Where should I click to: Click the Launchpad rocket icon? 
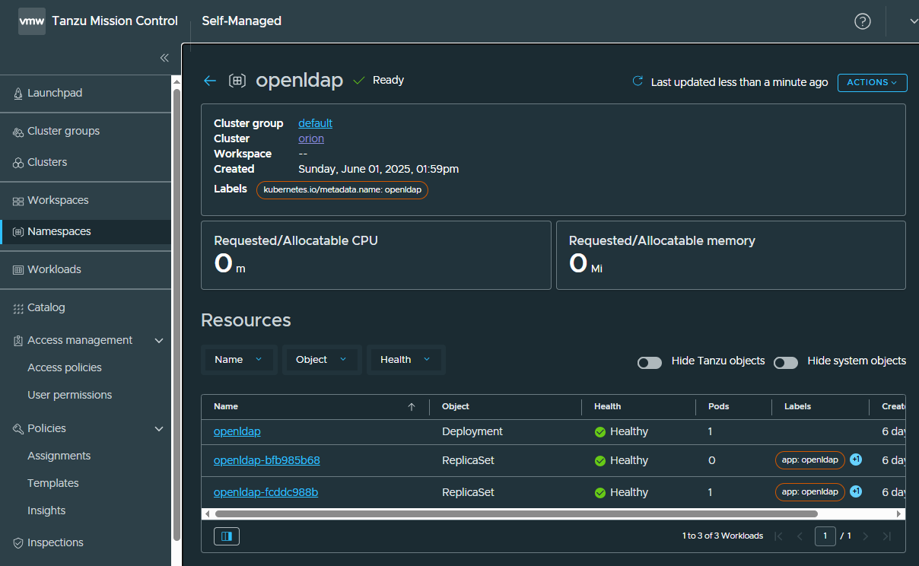(18, 94)
